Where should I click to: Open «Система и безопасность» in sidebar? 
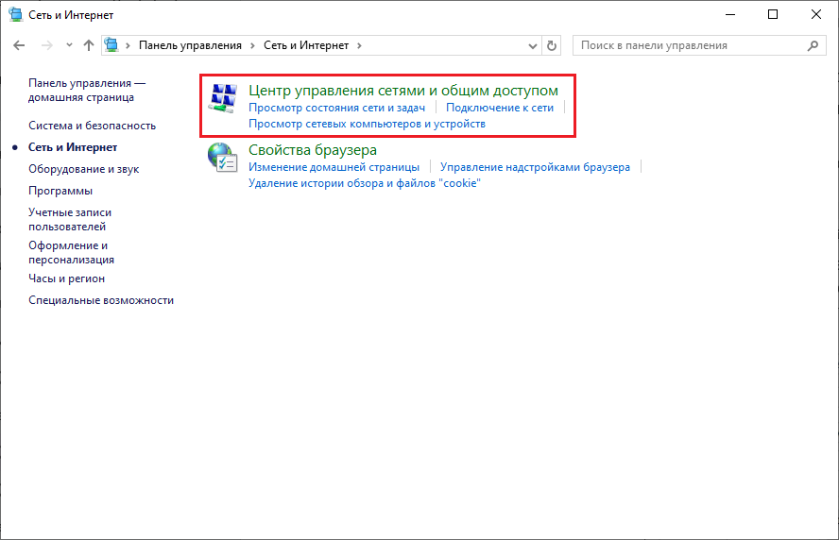point(92,126)
